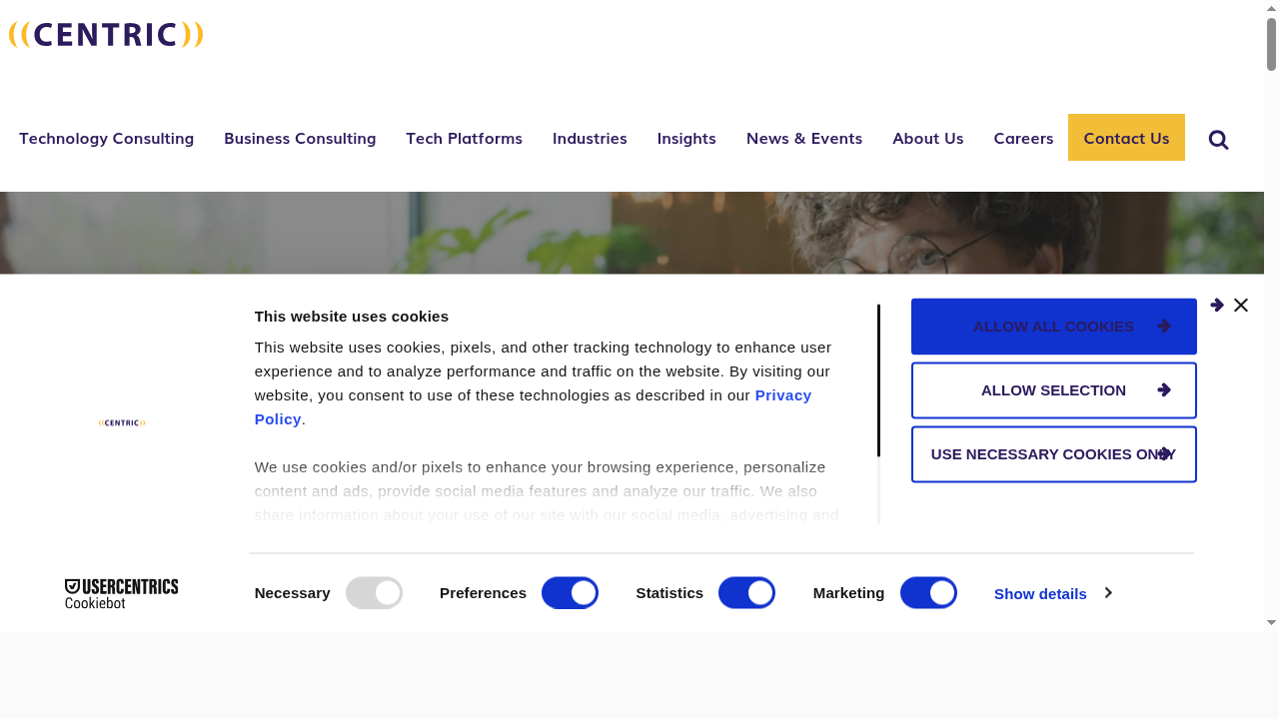The height and width of the screenshot is (719, 1279).
Task: Click the yellow Contact Us button
Action: (x=1126, y=138)
